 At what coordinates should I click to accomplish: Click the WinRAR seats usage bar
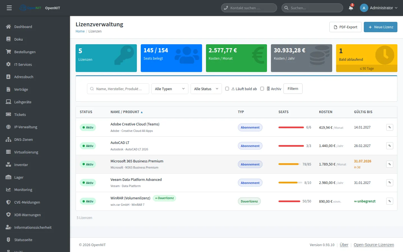pos(289,201)
